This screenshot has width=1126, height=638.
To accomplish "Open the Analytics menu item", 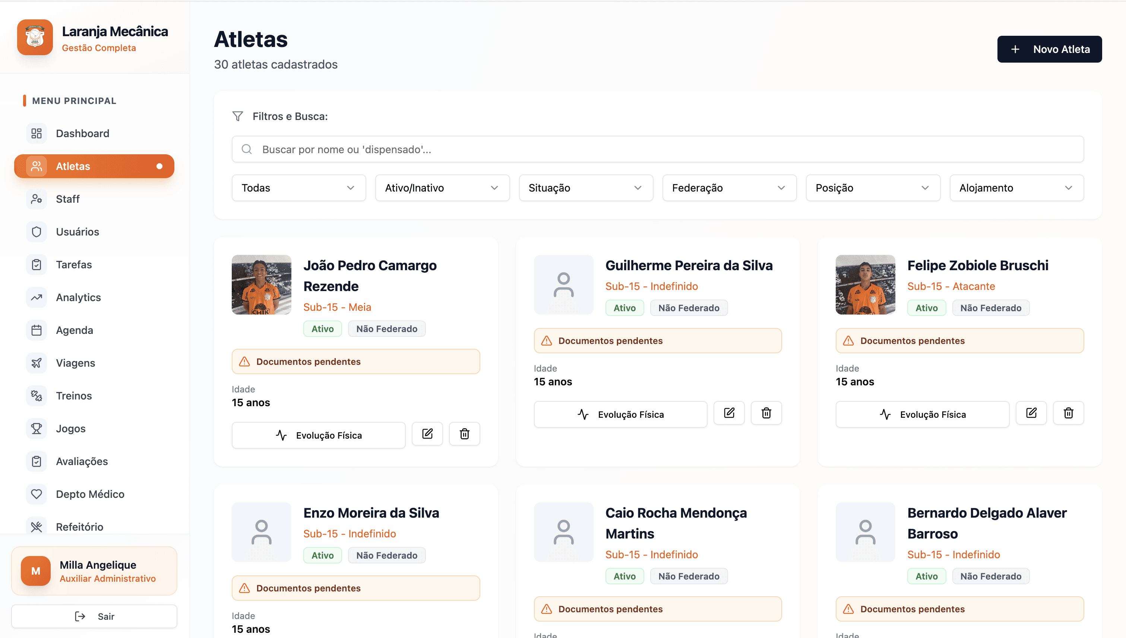I will point(78,297).
